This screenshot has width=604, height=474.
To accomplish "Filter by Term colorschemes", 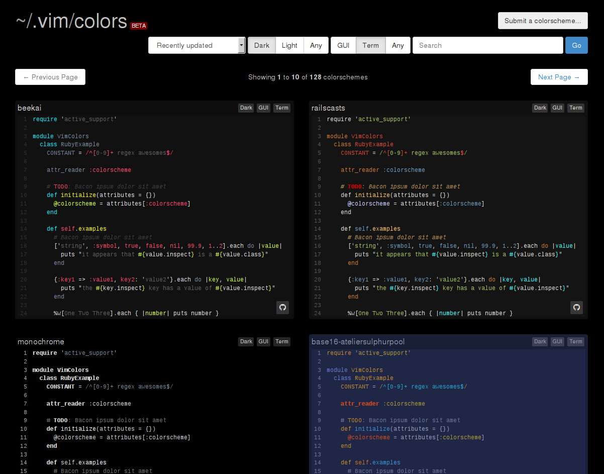I will pos(371,45).
